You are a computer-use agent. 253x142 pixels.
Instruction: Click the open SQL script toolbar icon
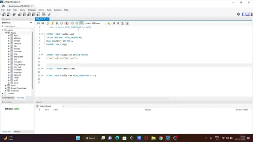tap(9, 14)
